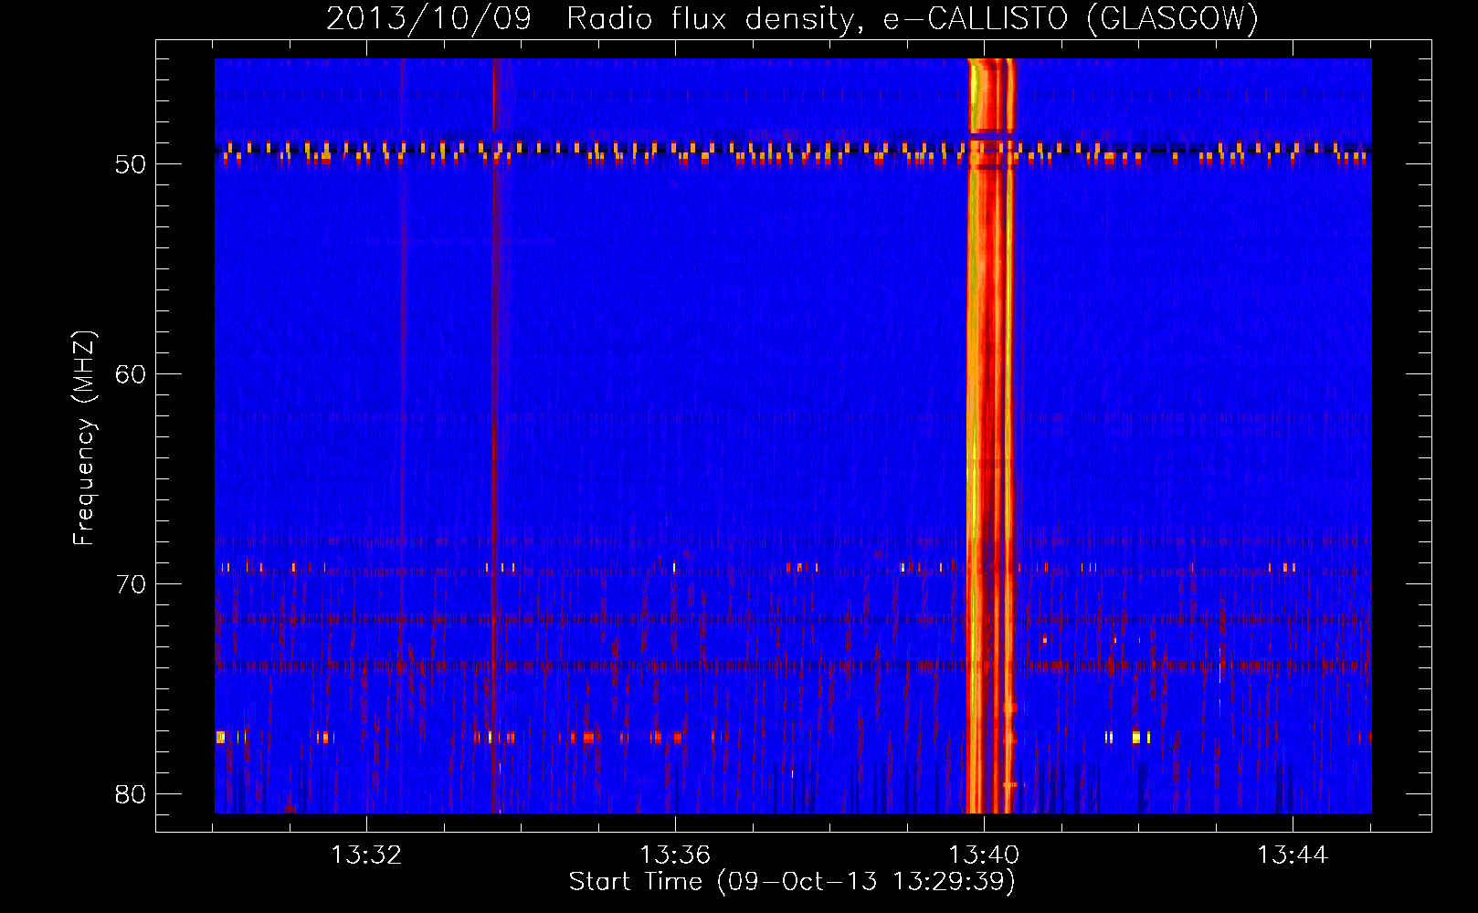Viewport: 1478px width, 913px height.
Task: Click the bright radio burst near 13:40
Action: (x=991, y=436)
